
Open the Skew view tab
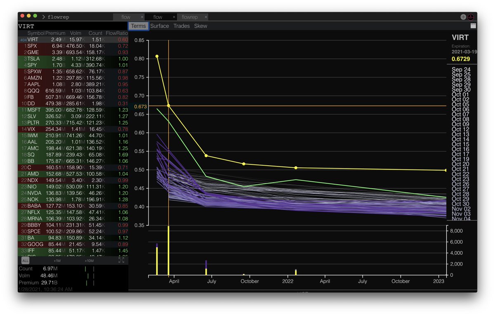(x=200, y=26)
